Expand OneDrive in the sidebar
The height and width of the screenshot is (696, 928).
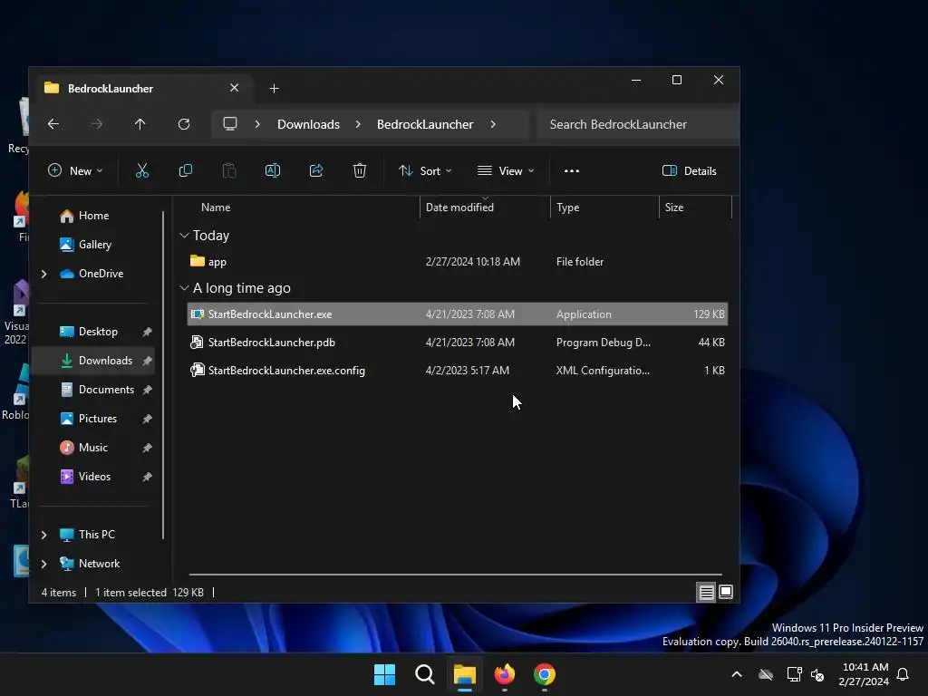pyautogui.click(x=43, y=274)
